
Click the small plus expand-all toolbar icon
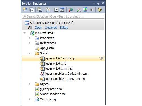click(91, 10)
